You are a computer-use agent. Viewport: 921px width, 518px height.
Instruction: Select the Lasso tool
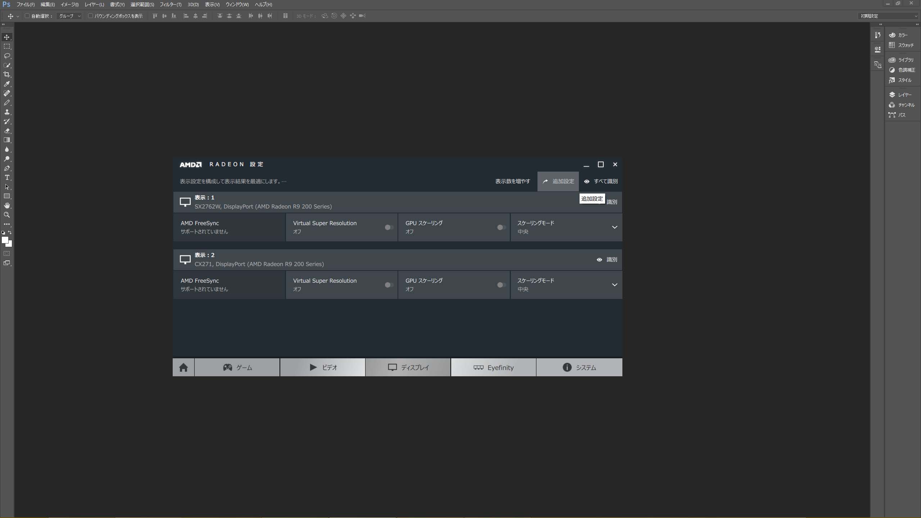(7, 56)
